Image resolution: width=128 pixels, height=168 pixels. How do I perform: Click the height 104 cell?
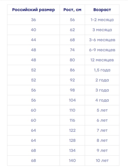pyautogui.click(x=72, y=100)
